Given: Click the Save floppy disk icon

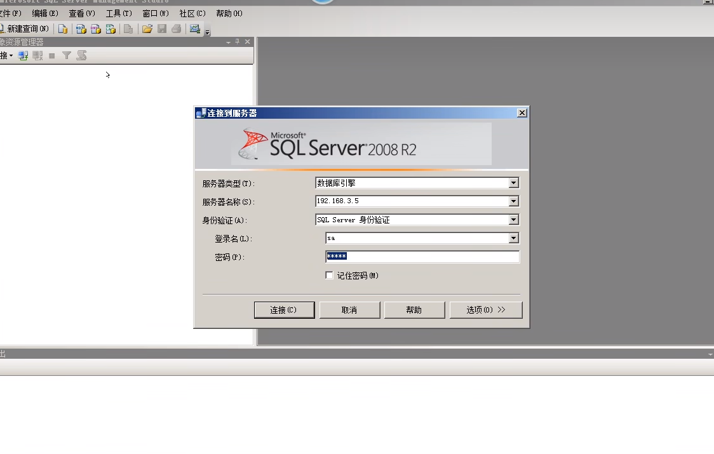Looking at the screenshot, I should 161,29.
